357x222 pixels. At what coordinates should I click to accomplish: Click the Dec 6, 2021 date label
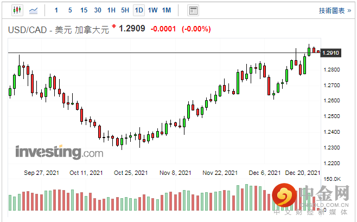click(x=265, y=173)
